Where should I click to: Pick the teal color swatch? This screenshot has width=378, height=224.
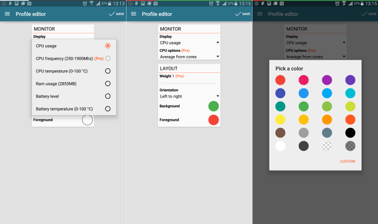[280, 106]
